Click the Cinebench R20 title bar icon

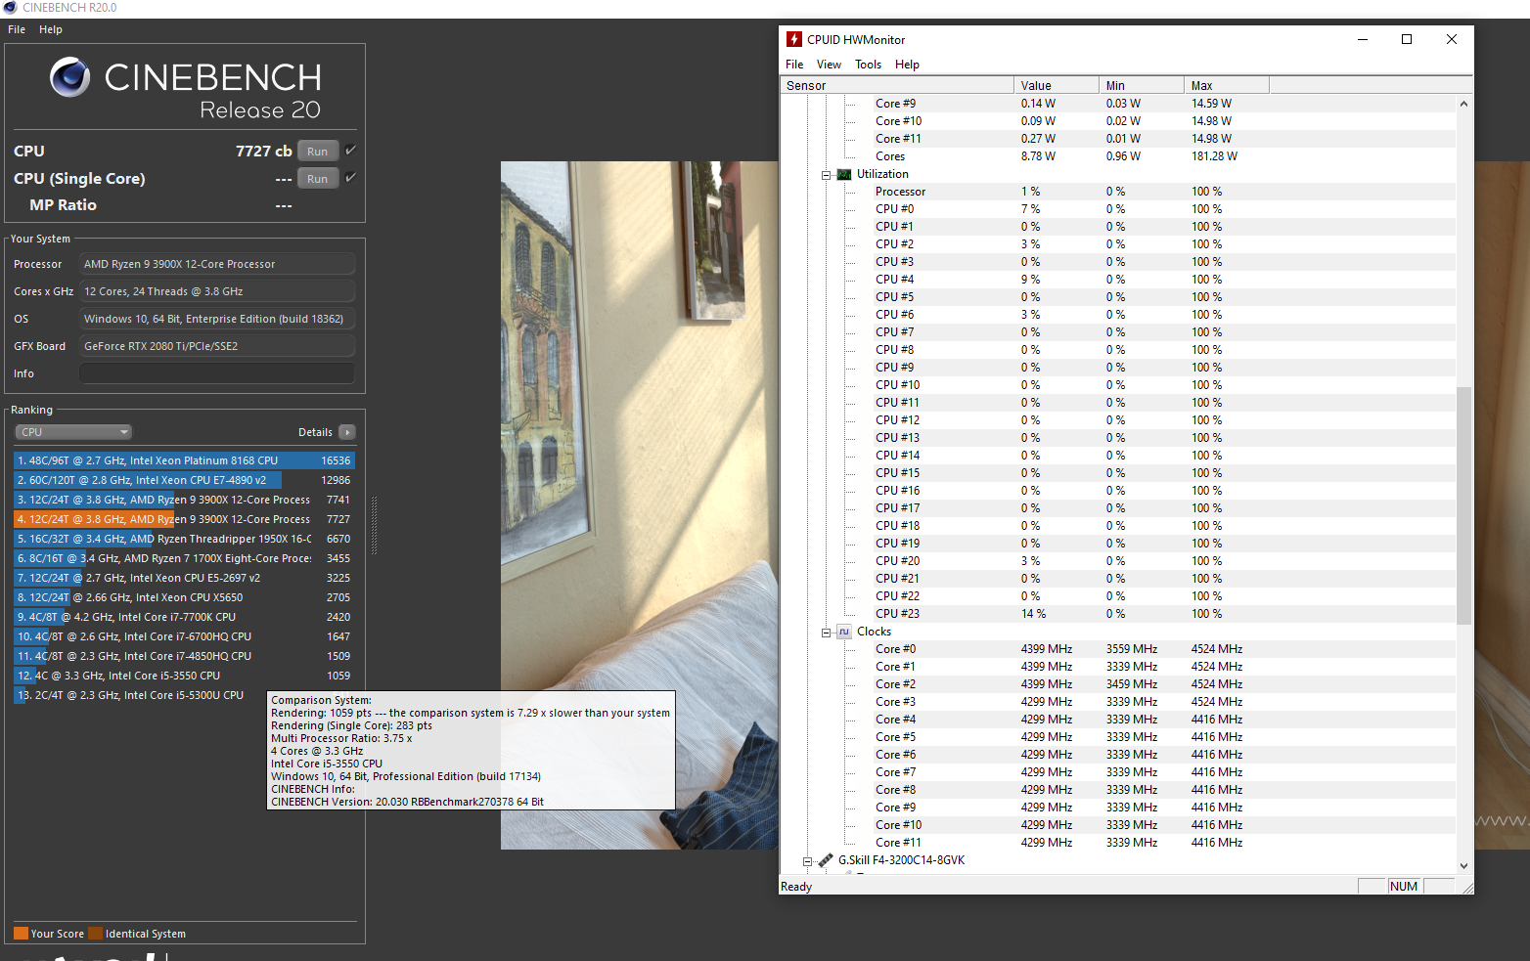pos(10,7)
